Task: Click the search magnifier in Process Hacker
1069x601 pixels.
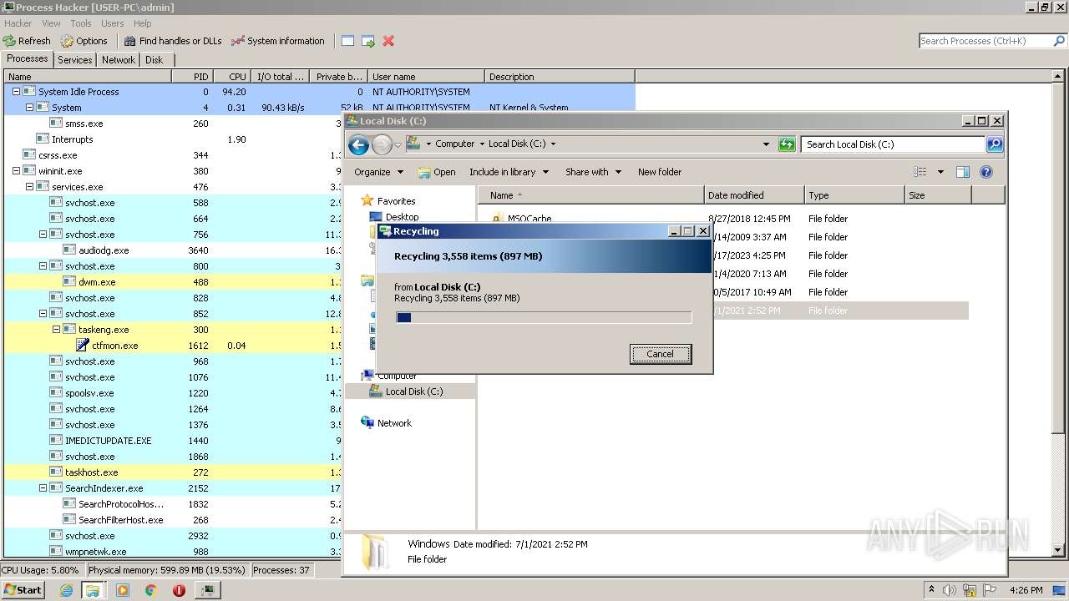Action: point(1059,41)
